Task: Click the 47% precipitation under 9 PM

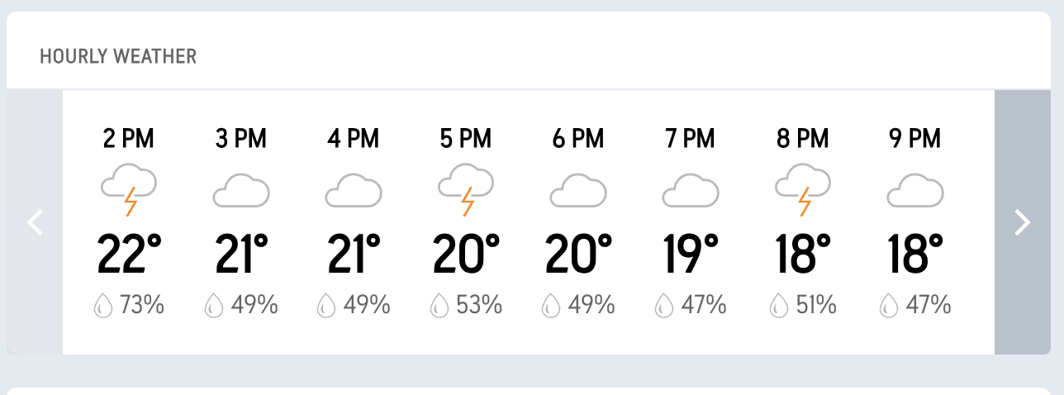Action: (x=926, y=306)
